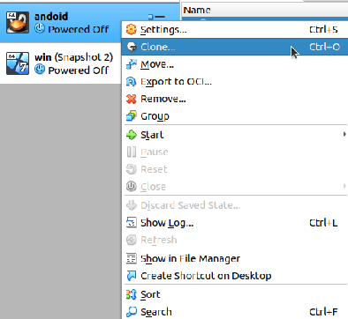Viewport: 348px width, 319px height.
Task: Click the Move arrows icon
Action: (132, 64)
